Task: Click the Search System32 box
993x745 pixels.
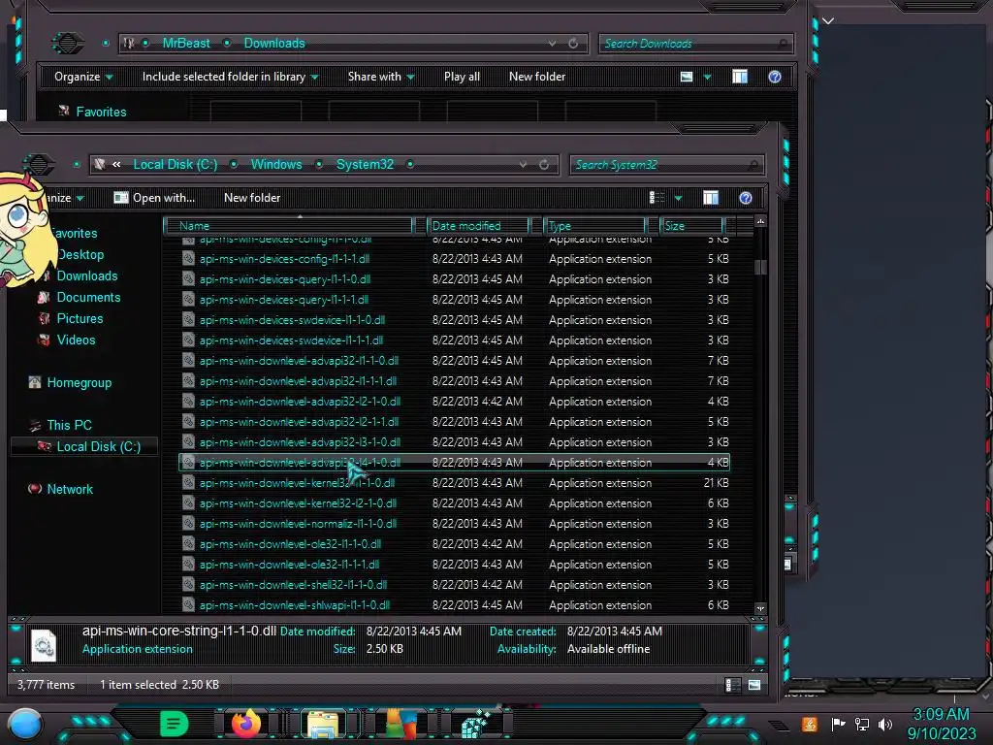Action: [x=667, y=165]
